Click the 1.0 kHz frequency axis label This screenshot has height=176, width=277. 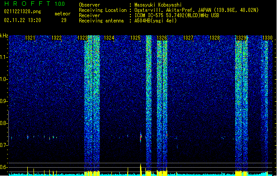(4, 79)
